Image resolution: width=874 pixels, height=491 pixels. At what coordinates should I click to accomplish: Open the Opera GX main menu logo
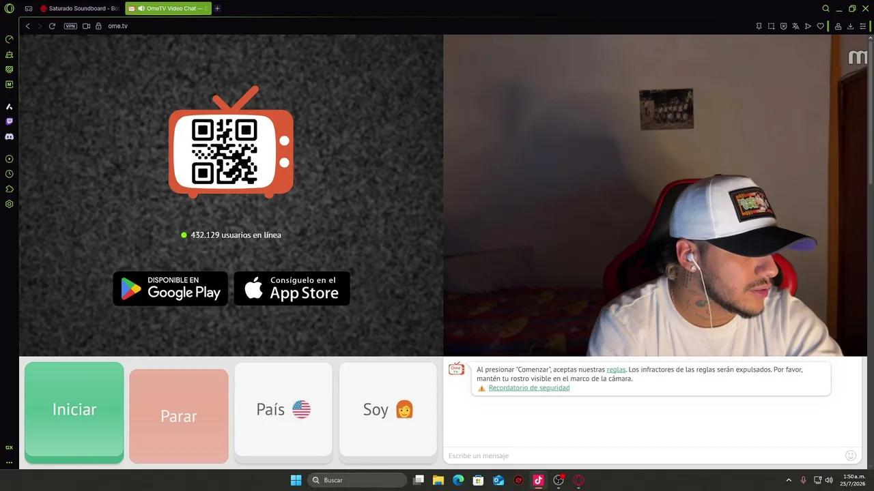point(9,9)
